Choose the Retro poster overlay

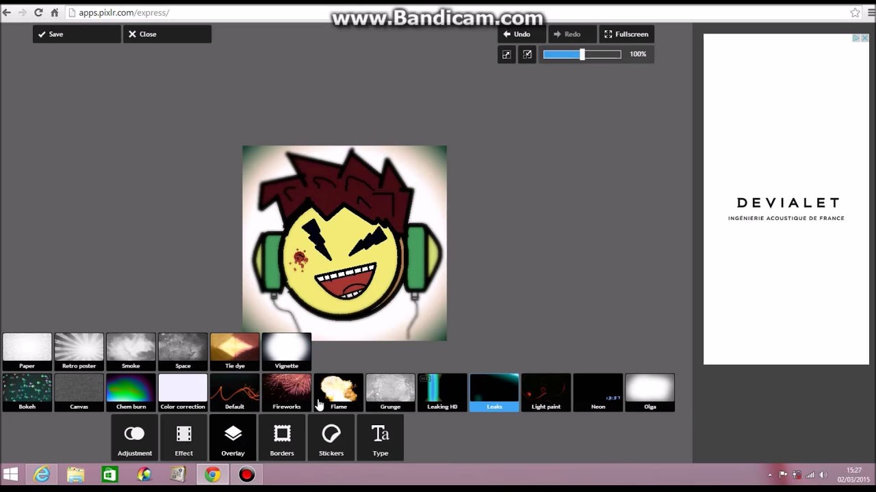[x=79, y=352]
